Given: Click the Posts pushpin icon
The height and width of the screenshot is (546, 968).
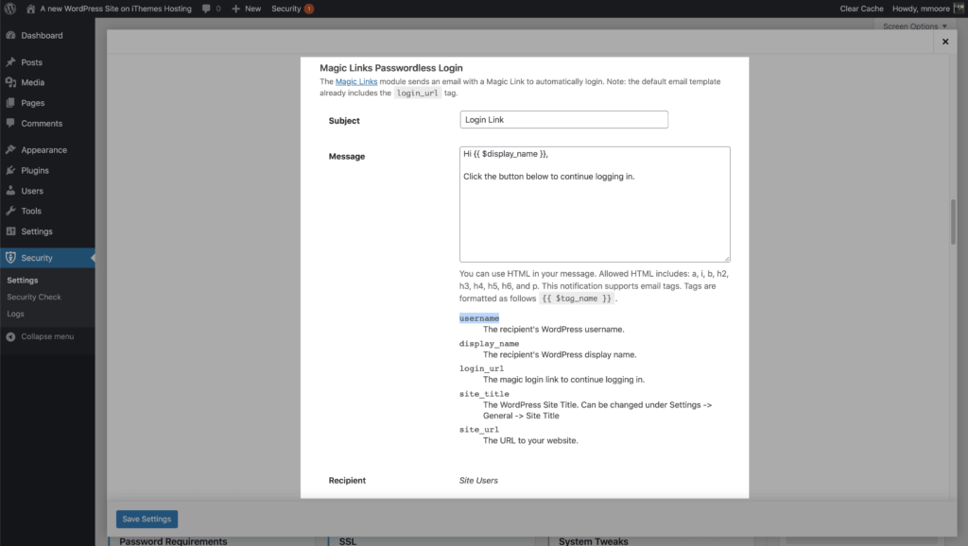Looking at the screenshot, I should pos(10,62).
